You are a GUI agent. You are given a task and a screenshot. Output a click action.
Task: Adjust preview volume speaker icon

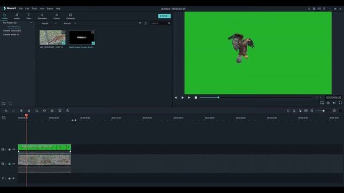334,103
